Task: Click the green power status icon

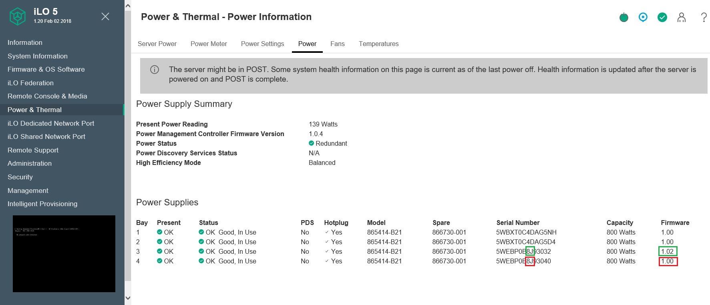Action: [624, 17]
